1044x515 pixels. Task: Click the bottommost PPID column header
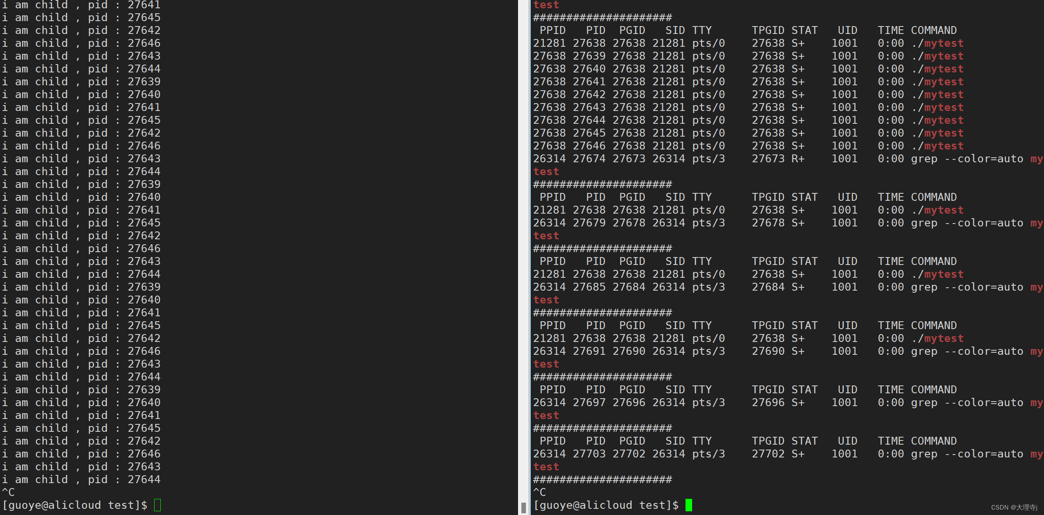(x=552, y=441)
